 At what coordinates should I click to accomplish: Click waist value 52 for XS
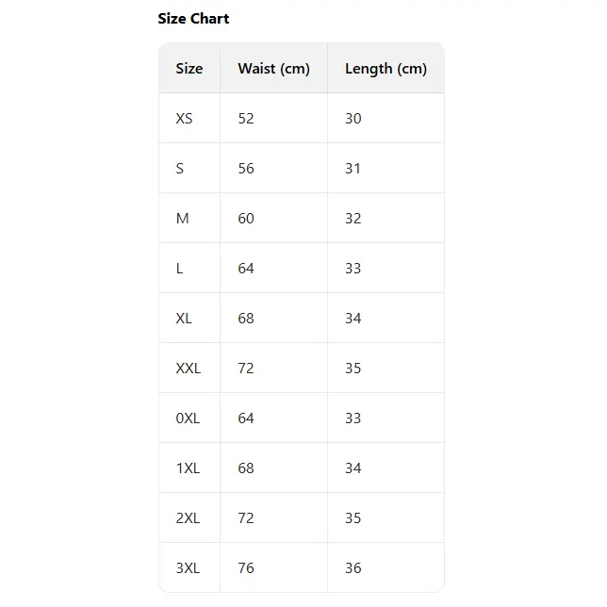pos(246,118)
